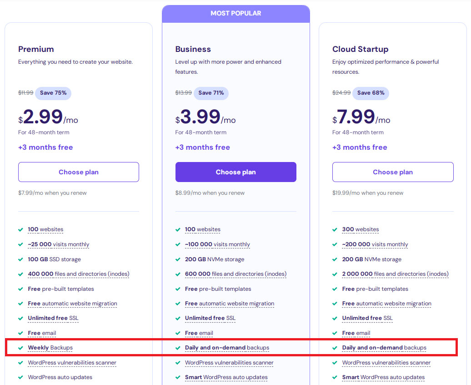Click Business 'Smart WordPress auto updates'

pyautogui.click(x=226, y=377)
